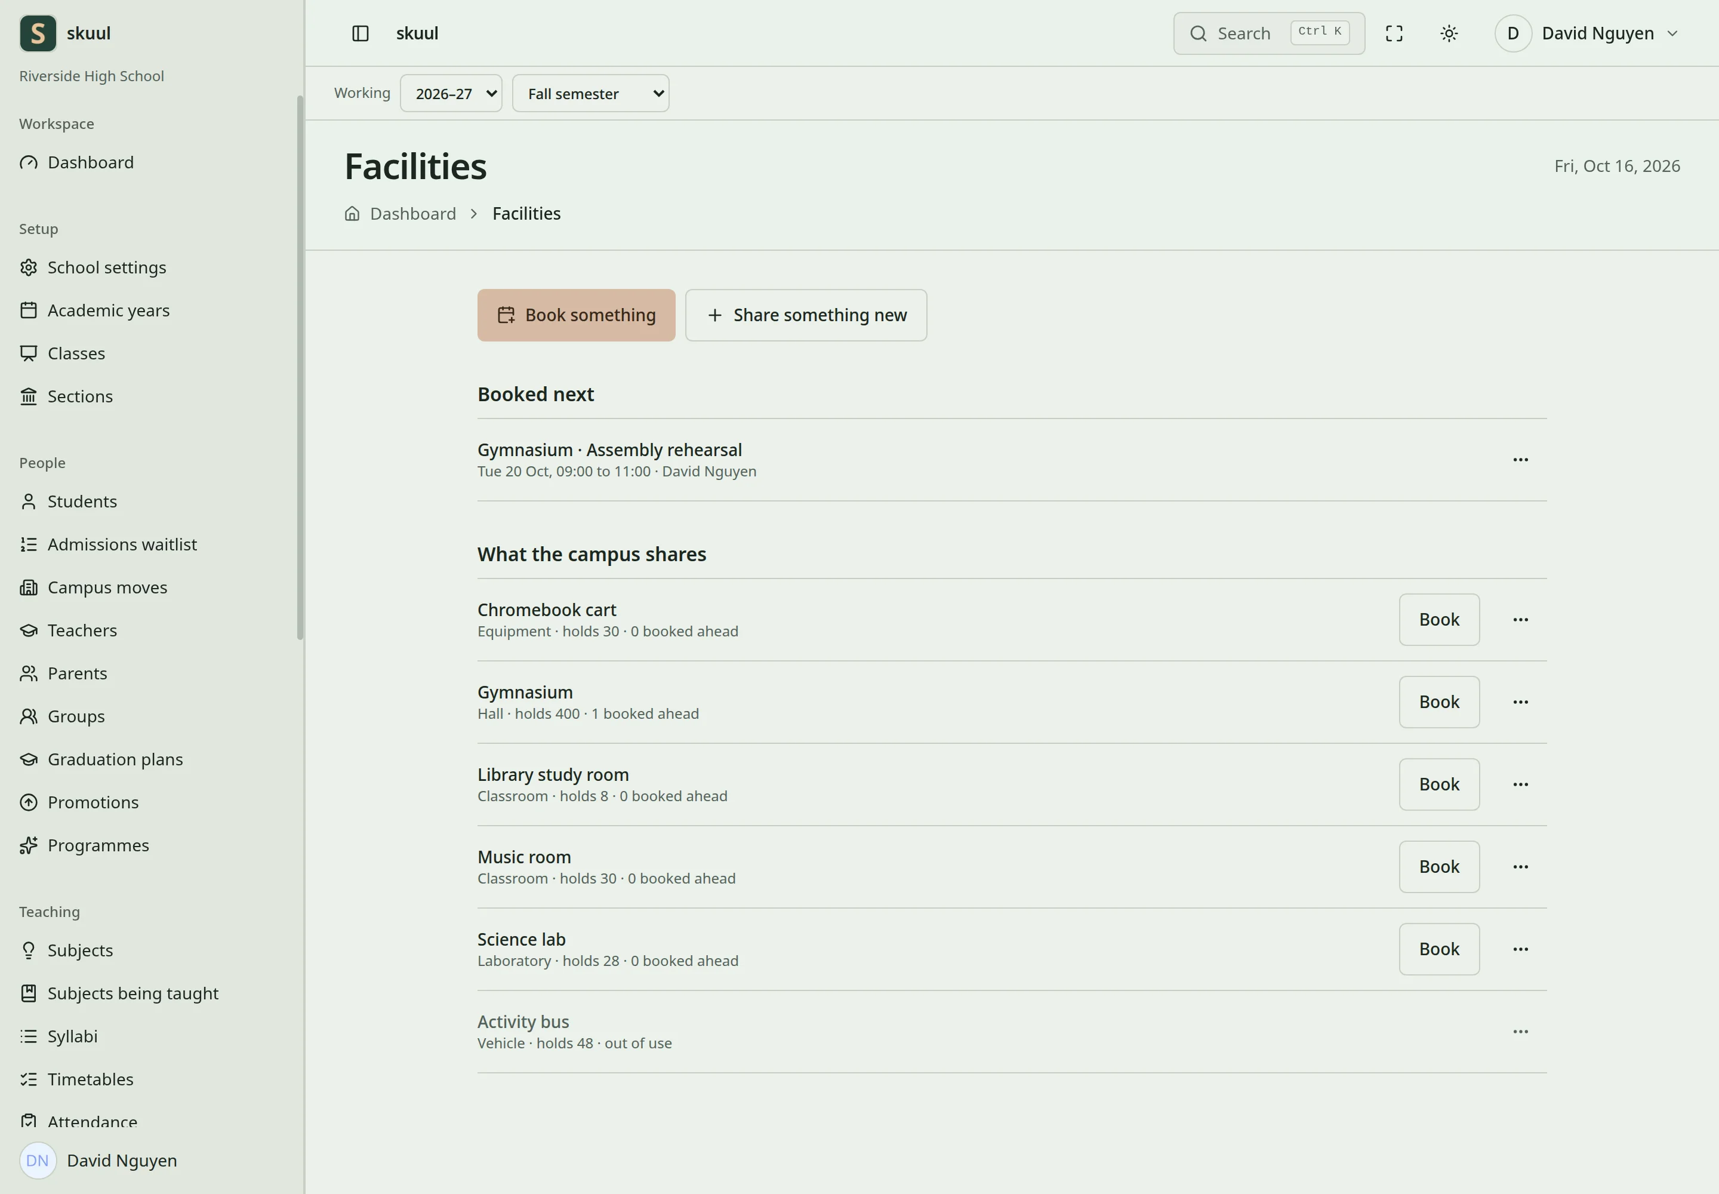Click the Book something button
Viewport: 1719px width, 1194px height.
coord(576,315)
